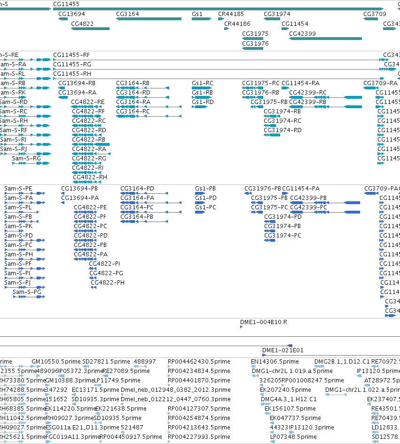Select Dmel_neb_012948_0382_2012.3prime entry
The width and height of the screenshot is (400, 444).
click(176, 389)
